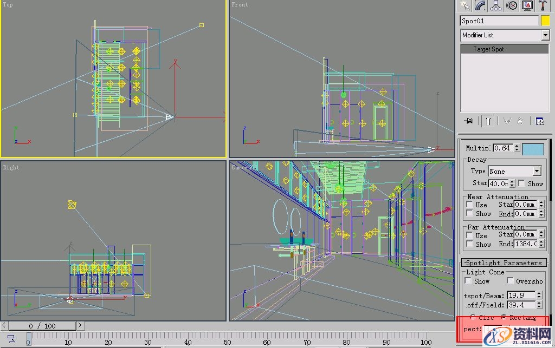Click Remove Modifier from stack
Viewport: 555px width, 348px height.
[x=520, y=121]
